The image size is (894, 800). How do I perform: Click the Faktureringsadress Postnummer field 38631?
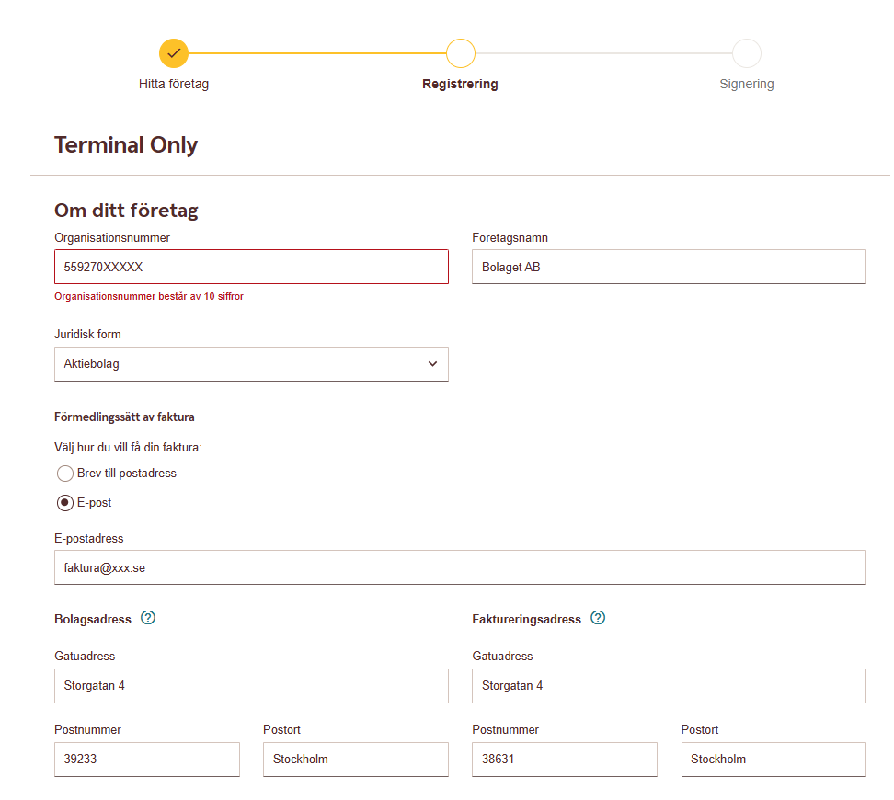[565, 760]
